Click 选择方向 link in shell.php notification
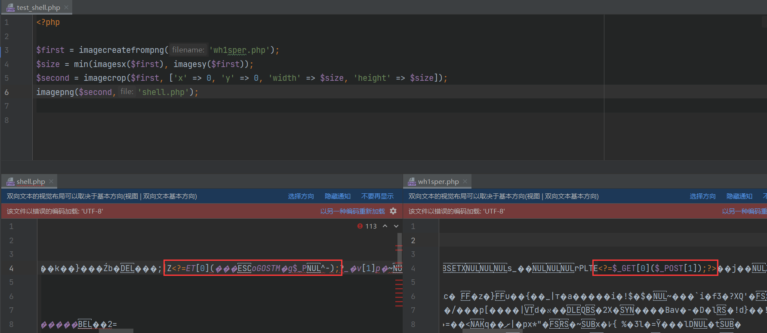Screen dimensions: 767x333 301,196
